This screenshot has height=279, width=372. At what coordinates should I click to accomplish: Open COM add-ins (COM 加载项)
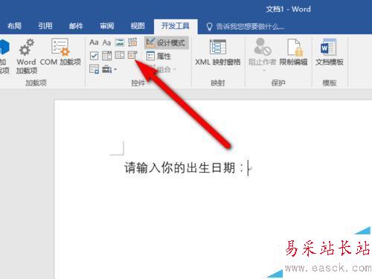[x=60, y=52]
